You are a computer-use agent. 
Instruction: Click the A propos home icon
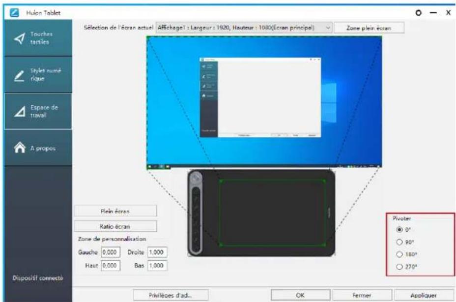point(20,148)
